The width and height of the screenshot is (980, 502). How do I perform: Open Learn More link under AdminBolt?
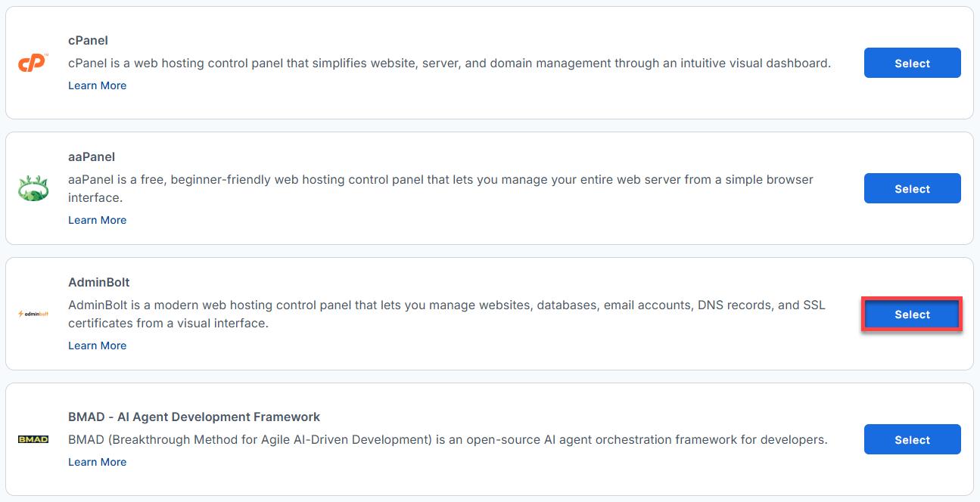click(97, 346)
